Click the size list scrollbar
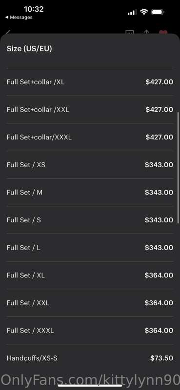Image resolution: width=180 pixels, height=390 pixels. click(178, 167)
